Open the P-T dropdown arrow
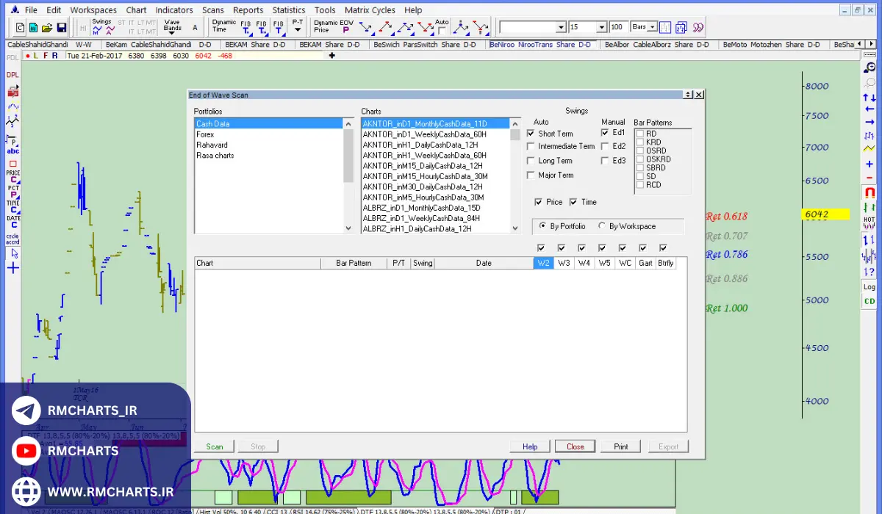 tap(298, 31)
